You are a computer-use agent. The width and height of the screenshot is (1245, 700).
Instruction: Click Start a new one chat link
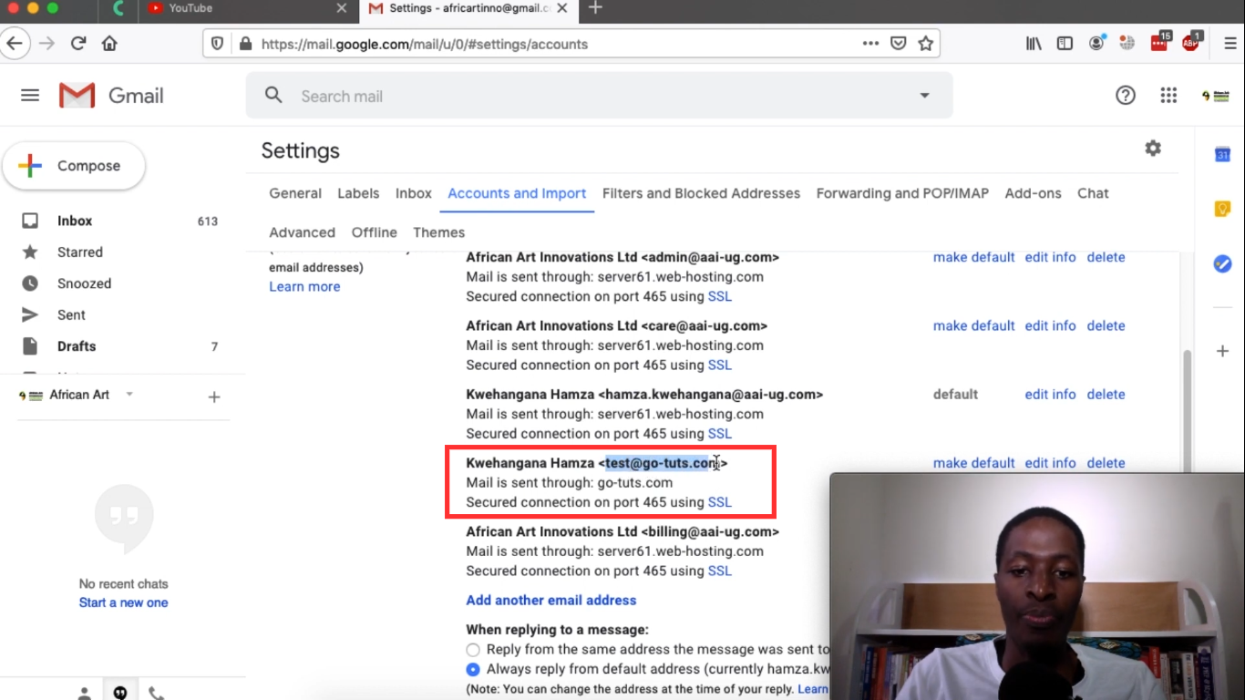pyautogui.click(x=124, y=602)
